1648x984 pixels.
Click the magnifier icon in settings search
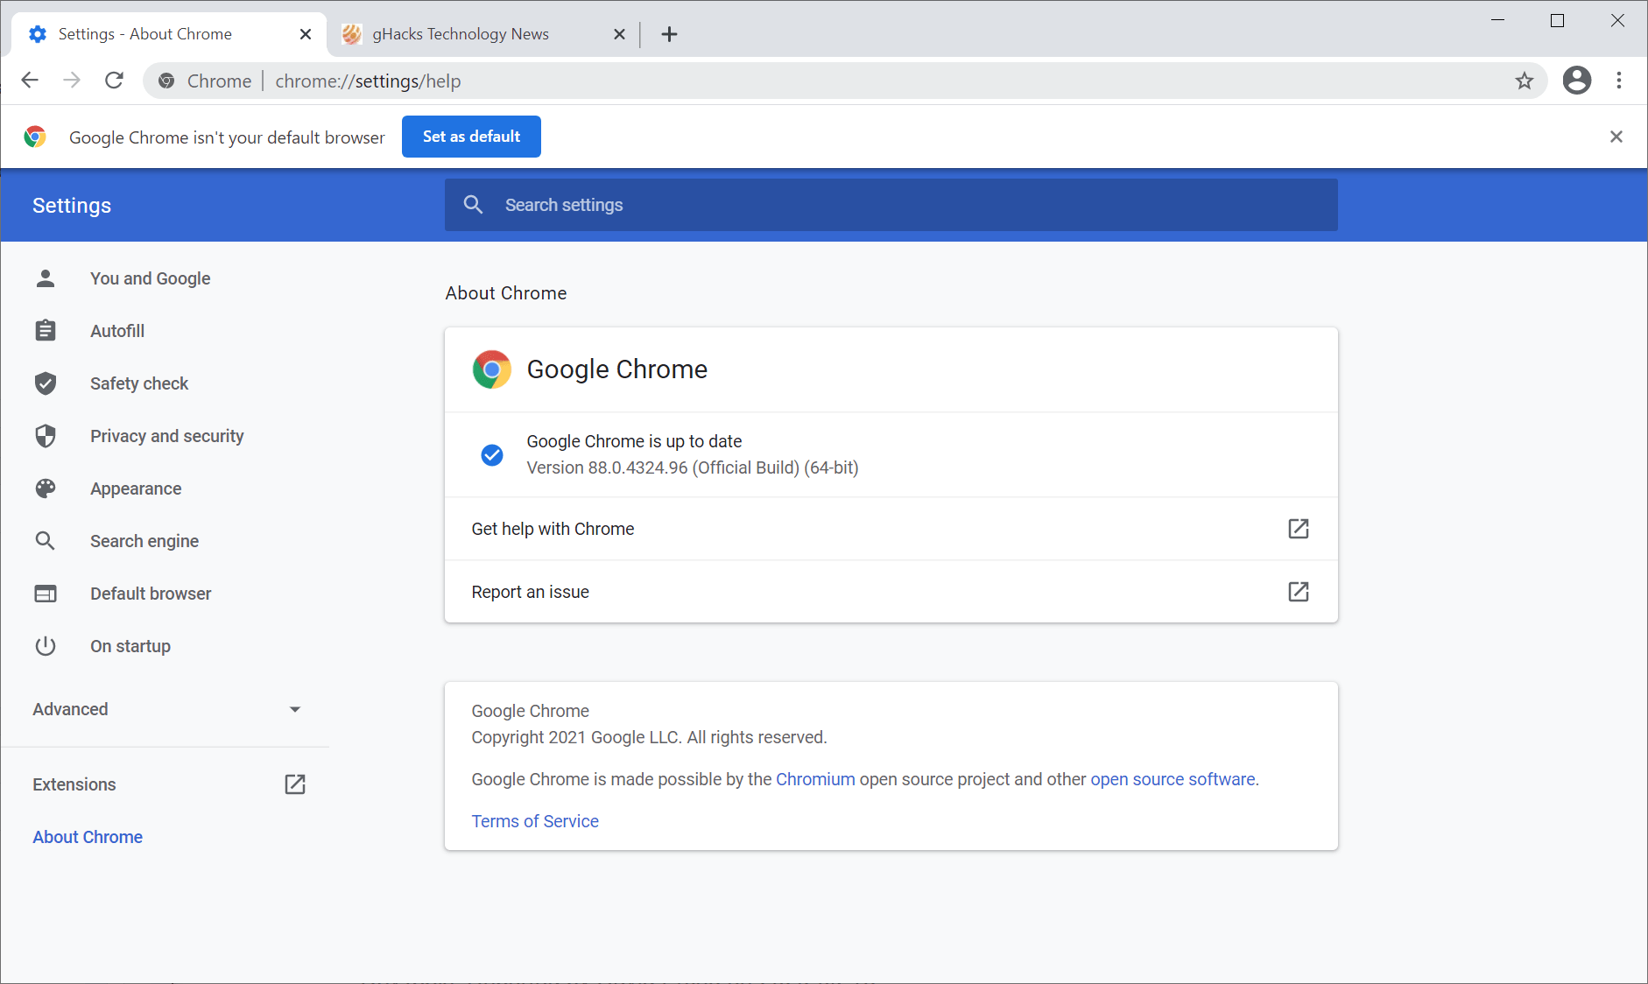(473, 205)
